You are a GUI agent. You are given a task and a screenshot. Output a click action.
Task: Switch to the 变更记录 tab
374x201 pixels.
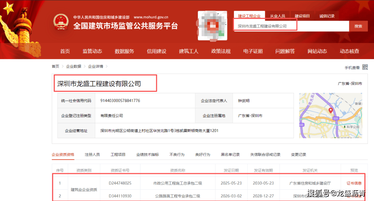pyautogui.click(x=298, y=155)
